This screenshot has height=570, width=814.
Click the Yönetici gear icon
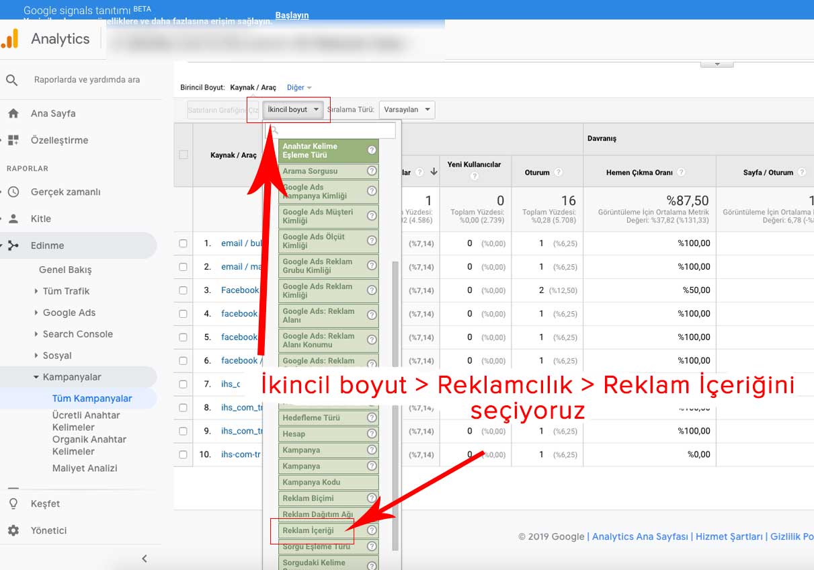pyautogui.click(x=13, y=530)
